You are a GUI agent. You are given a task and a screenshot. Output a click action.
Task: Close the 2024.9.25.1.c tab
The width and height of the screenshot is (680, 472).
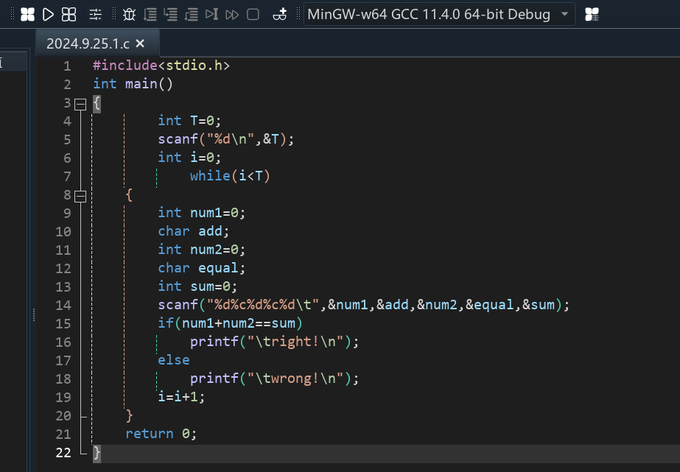(140, 43)
